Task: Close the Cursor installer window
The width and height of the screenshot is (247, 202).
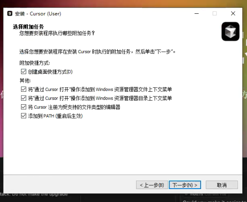Action: [233, 13]
